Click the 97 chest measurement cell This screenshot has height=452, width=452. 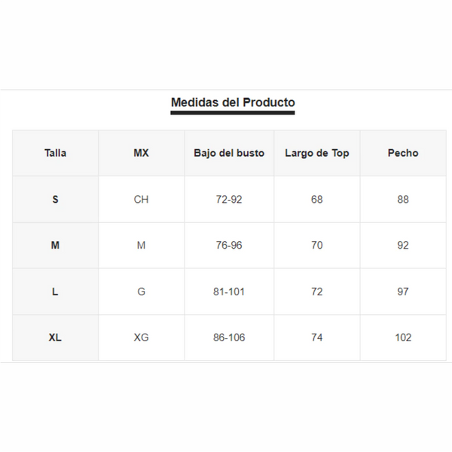tap(403, 292)
